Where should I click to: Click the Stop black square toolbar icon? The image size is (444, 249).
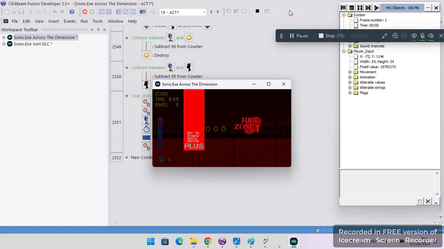pos(257,11)
